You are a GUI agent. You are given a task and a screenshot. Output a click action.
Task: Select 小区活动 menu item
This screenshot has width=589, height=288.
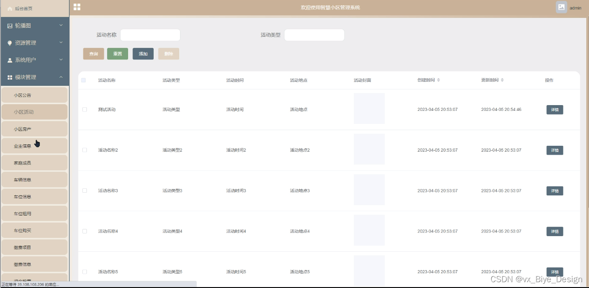coord(34,112)
